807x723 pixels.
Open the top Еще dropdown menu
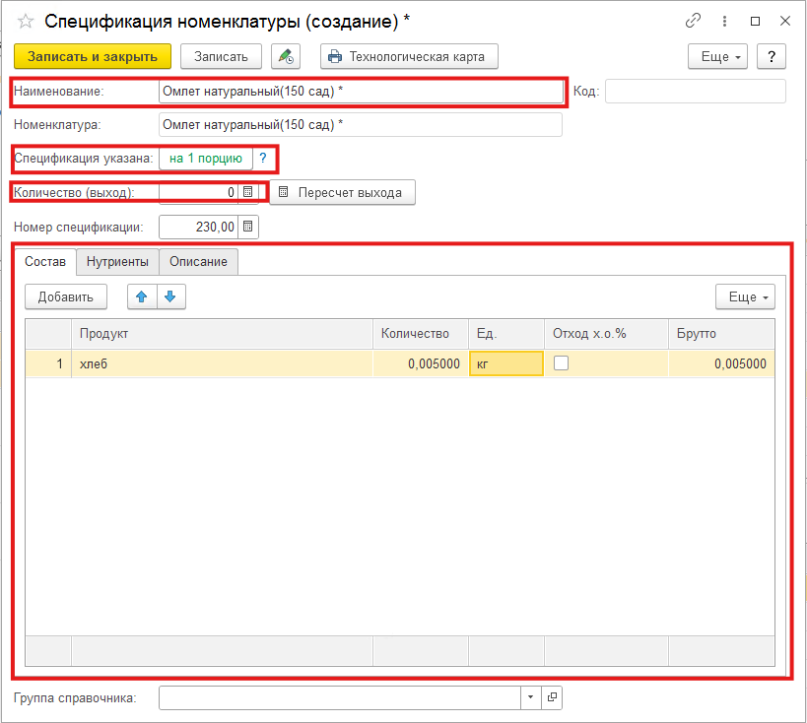tap(716, 56)
